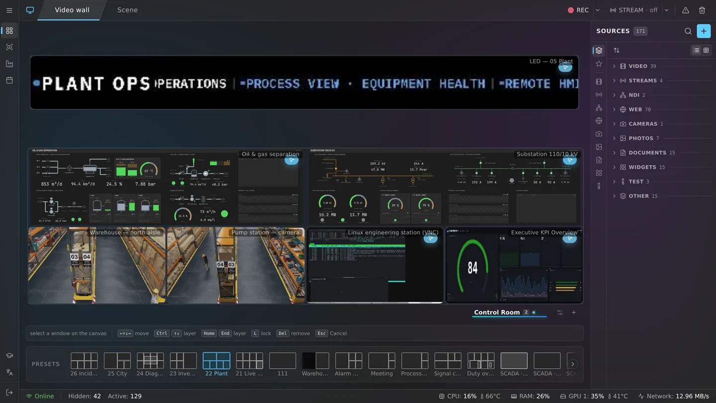Filter sources by favorites star

pyautogui.click(x=599, y=64)
